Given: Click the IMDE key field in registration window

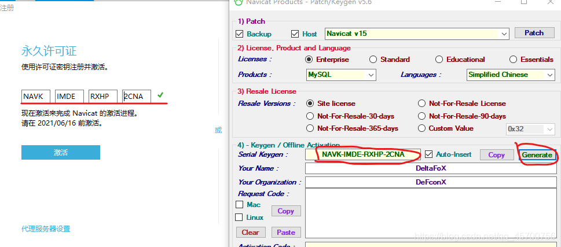Looking at the screenshot, I should [x=70, y=97].
